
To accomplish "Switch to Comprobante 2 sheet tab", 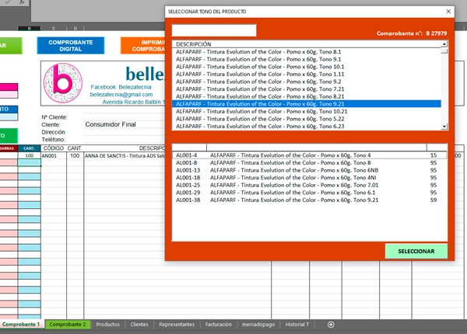I will click(68, 324).
